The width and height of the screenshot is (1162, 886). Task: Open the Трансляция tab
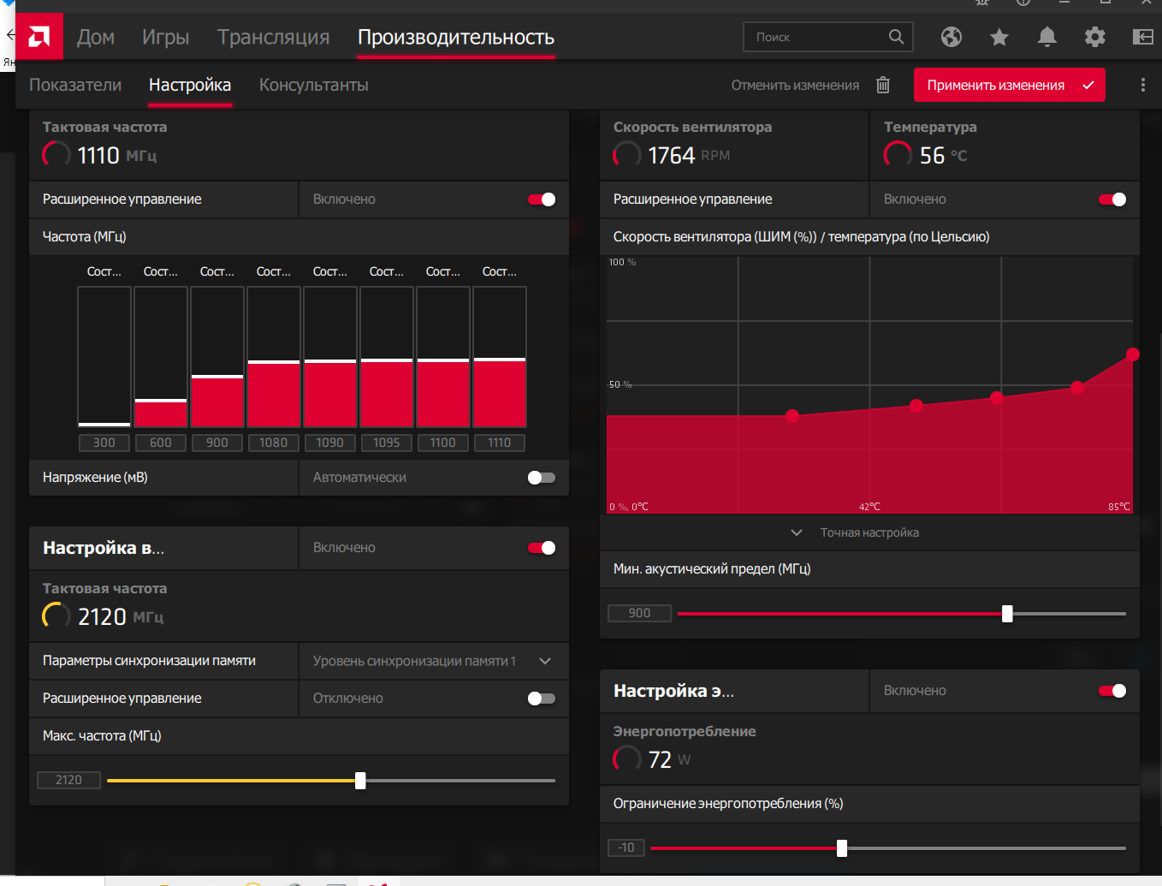(x=273, y=37)
